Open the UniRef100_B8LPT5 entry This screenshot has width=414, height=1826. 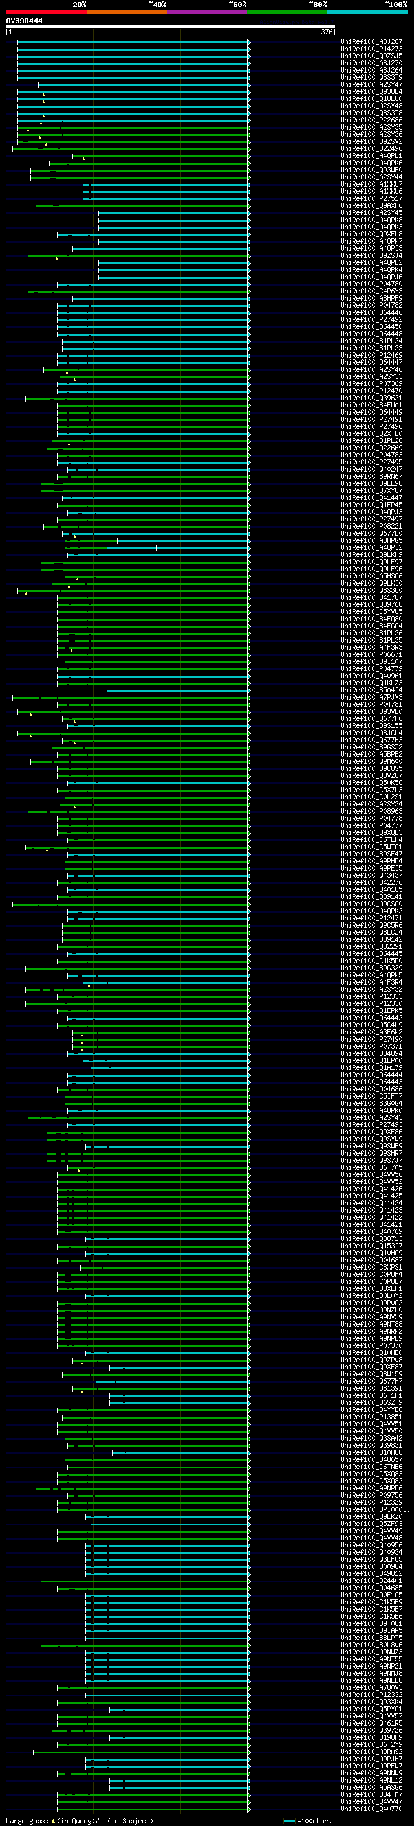click(x=371, y=1638)
